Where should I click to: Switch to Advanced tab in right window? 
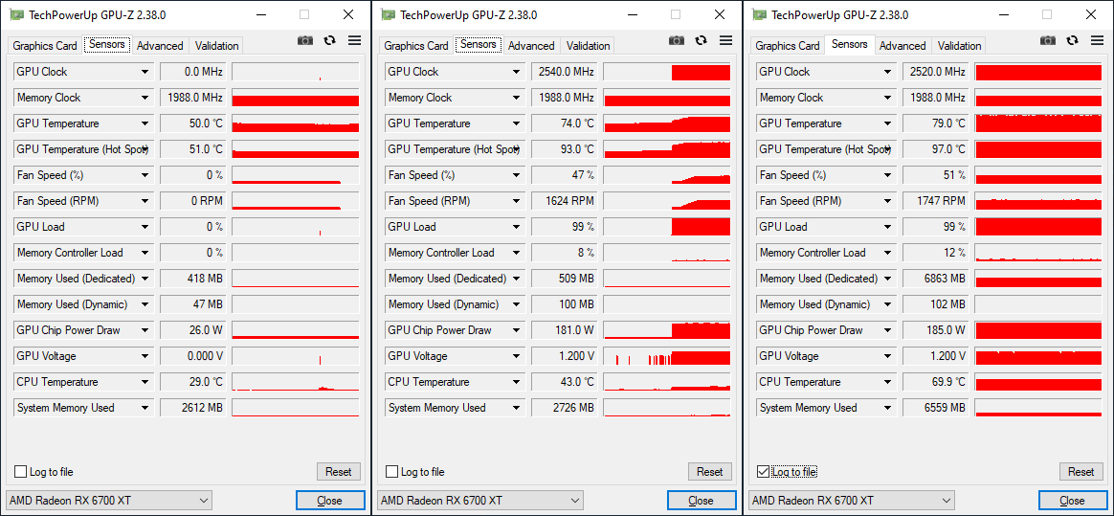point(902,46)
